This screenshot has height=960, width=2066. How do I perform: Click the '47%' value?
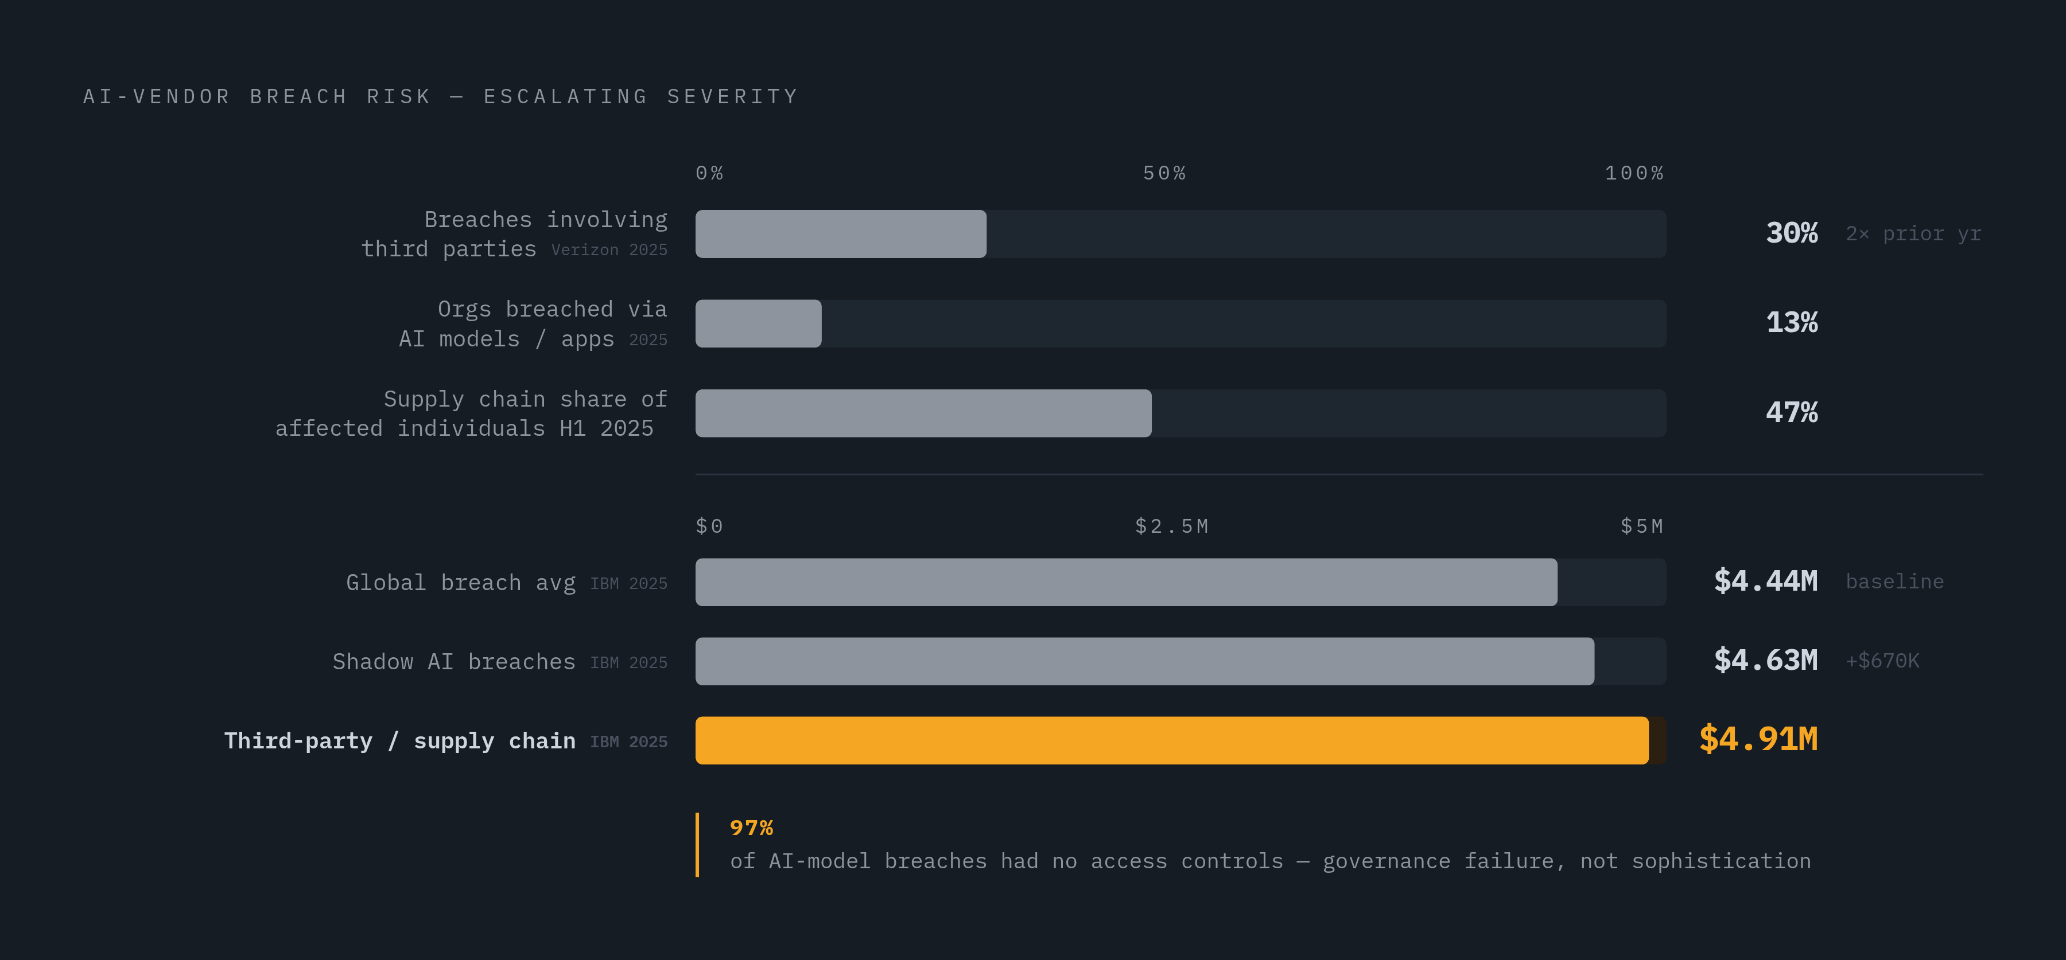[1792, 413]
